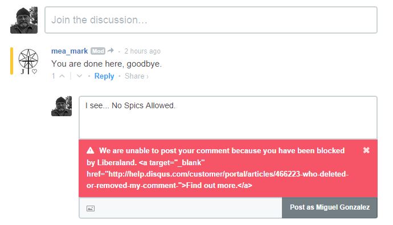Viewport: 393px width, 225px height.
Task: Click the Mod badge next to mea_mark
Action: (98, 51)
